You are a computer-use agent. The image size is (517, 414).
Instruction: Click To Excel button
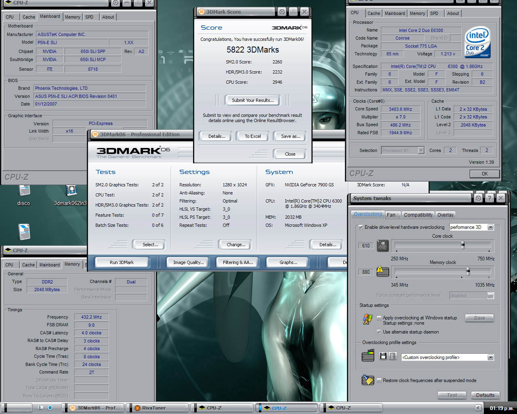pyautogui.click(x=253, y=136)
